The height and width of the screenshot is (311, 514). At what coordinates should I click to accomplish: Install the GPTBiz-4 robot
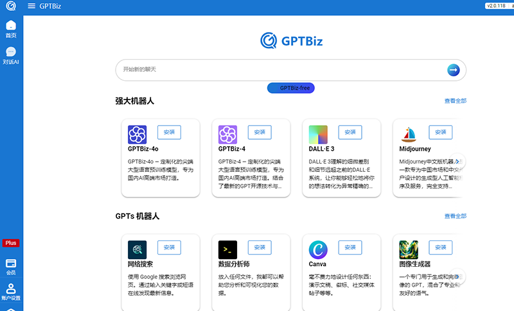click(x=260, y=132)
